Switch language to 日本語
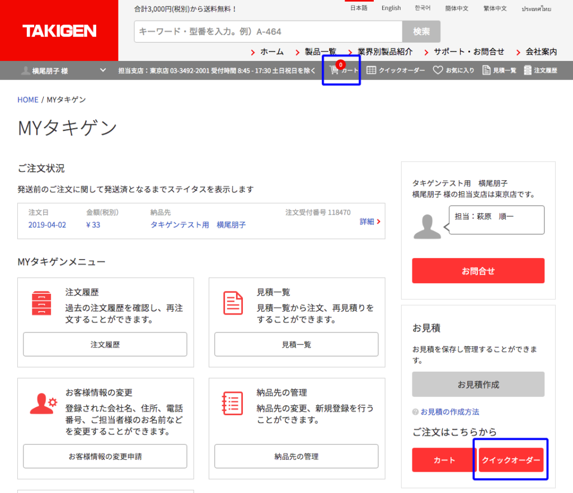573x493 pixels. pos(359,8)
